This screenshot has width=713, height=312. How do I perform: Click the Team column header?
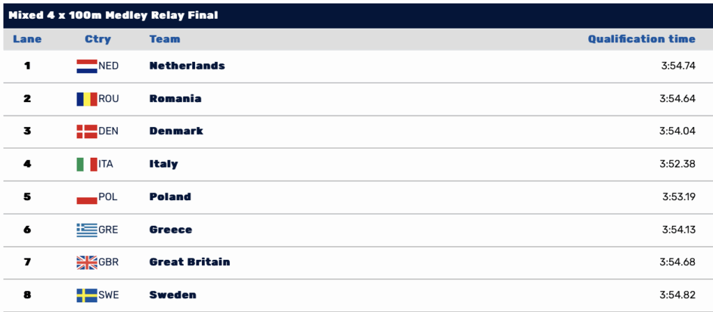[x=164, y=39]
